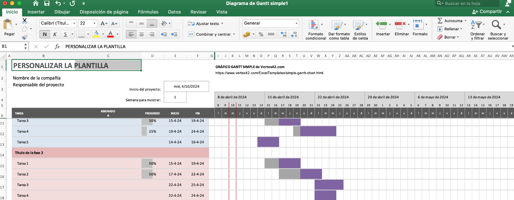
Task: Open the number format General dropdown
Action: pos(296,24)
